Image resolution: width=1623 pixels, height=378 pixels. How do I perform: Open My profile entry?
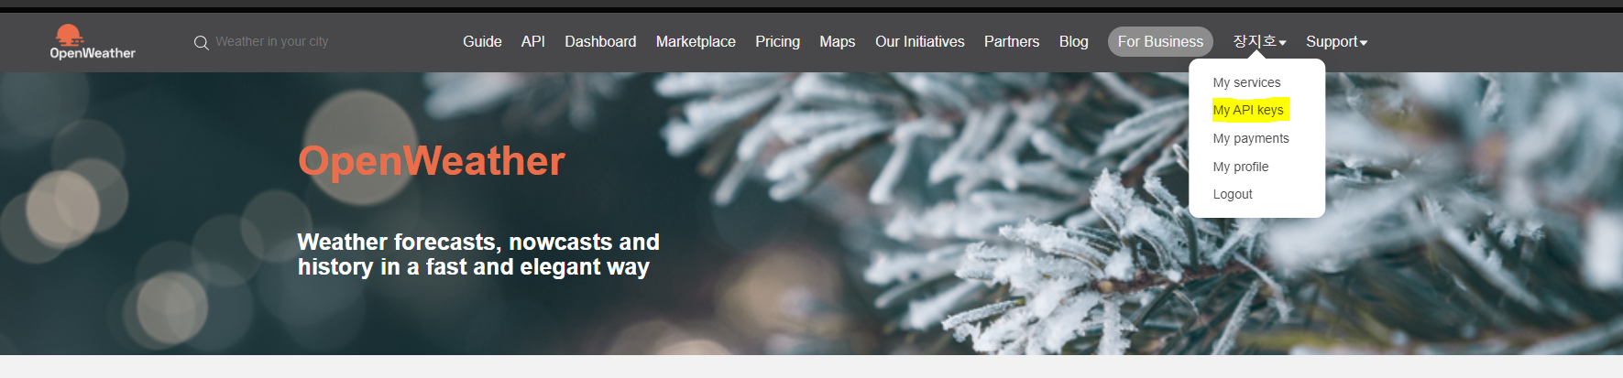pyautogui.click(x=1241, y=167)
